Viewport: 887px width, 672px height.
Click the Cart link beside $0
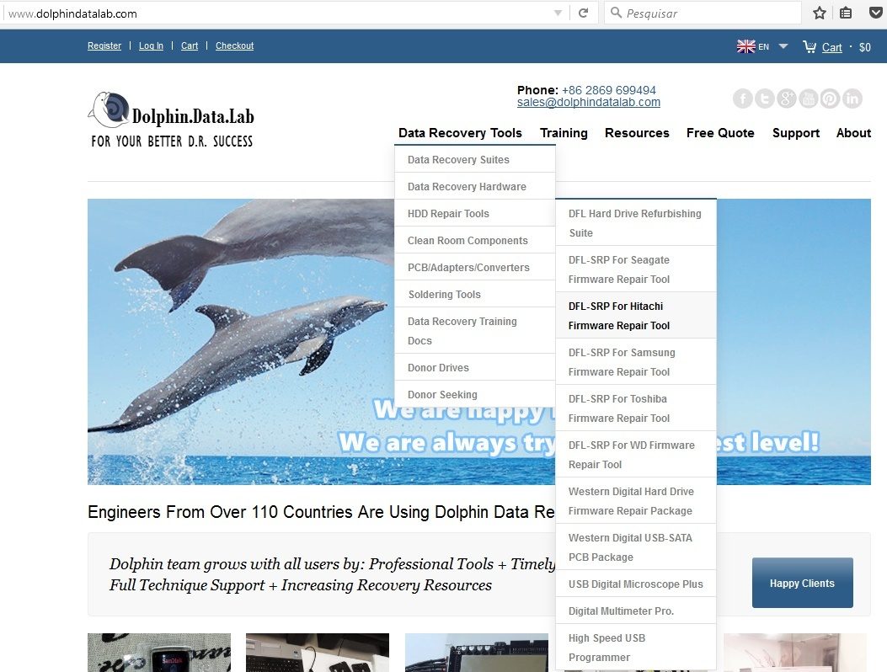pos(831,47)
